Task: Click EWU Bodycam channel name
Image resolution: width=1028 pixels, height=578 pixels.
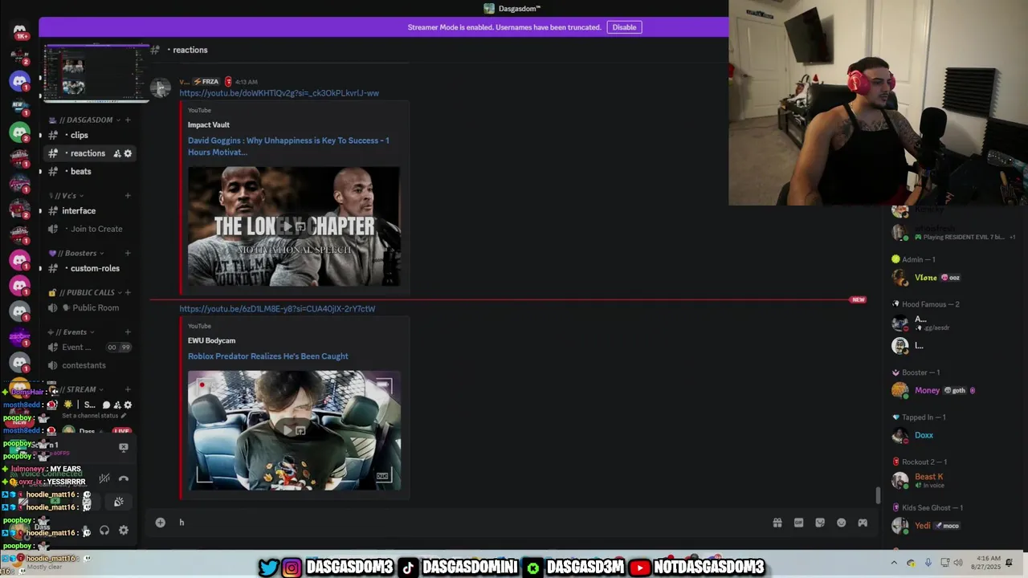Action: pos(211,341)
